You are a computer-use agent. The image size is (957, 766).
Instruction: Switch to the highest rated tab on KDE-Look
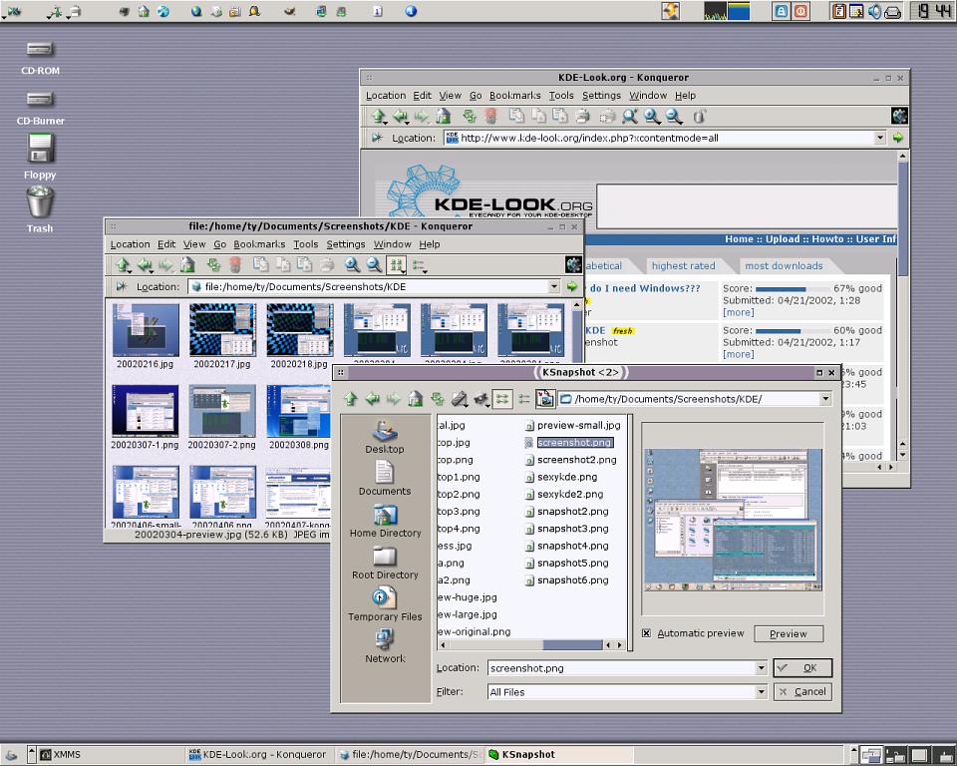coord(683,265)
